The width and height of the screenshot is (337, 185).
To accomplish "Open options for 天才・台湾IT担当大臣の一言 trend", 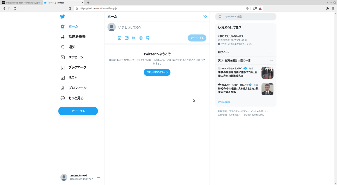I will click(x=272, y=60).
